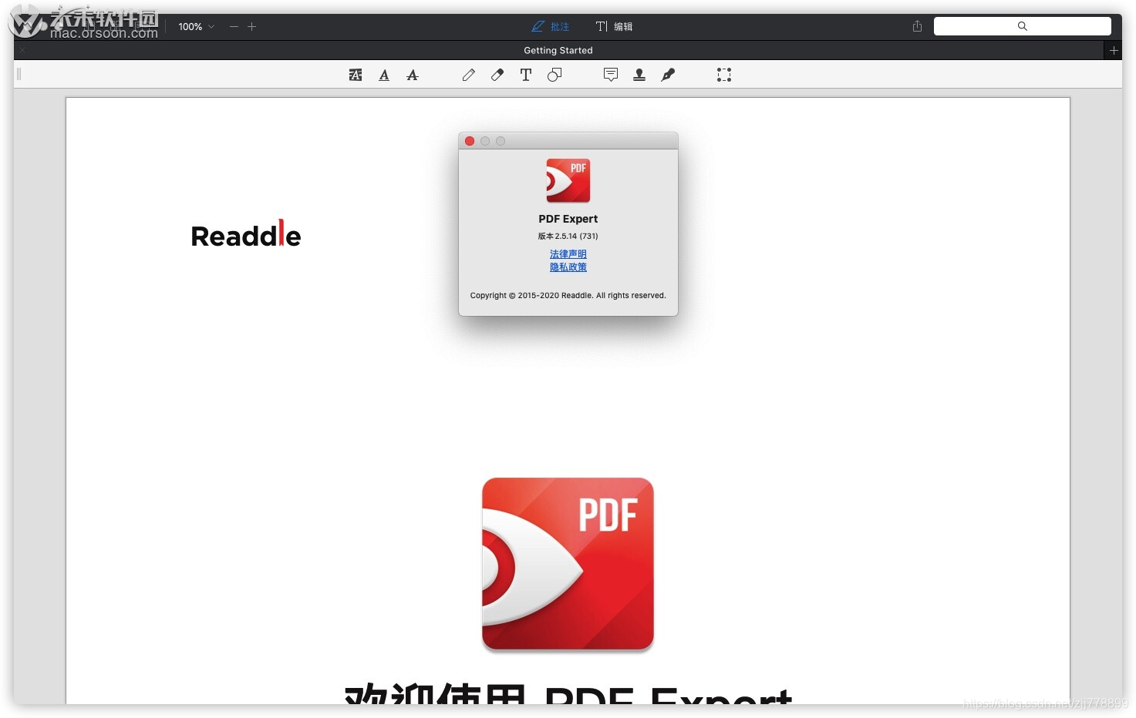The width and height of the screenshot is (1136, 718).
Task: Select the underline text tool
Action: [x=384, y=75]
